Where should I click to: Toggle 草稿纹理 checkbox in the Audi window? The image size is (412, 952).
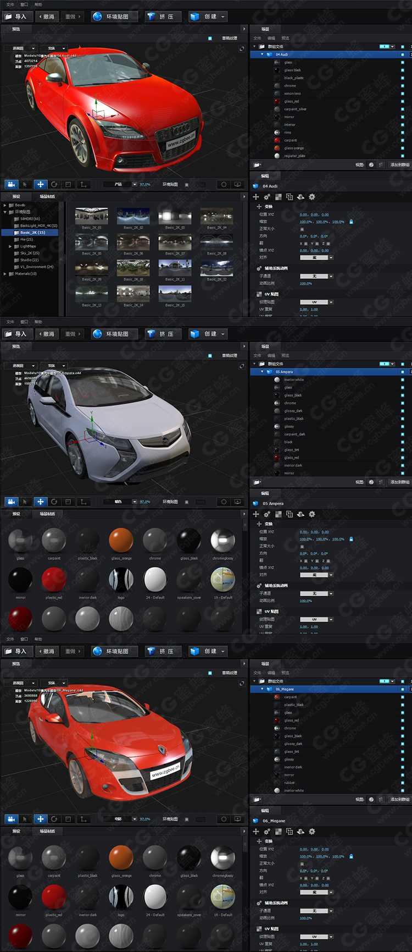pos(210,38)
